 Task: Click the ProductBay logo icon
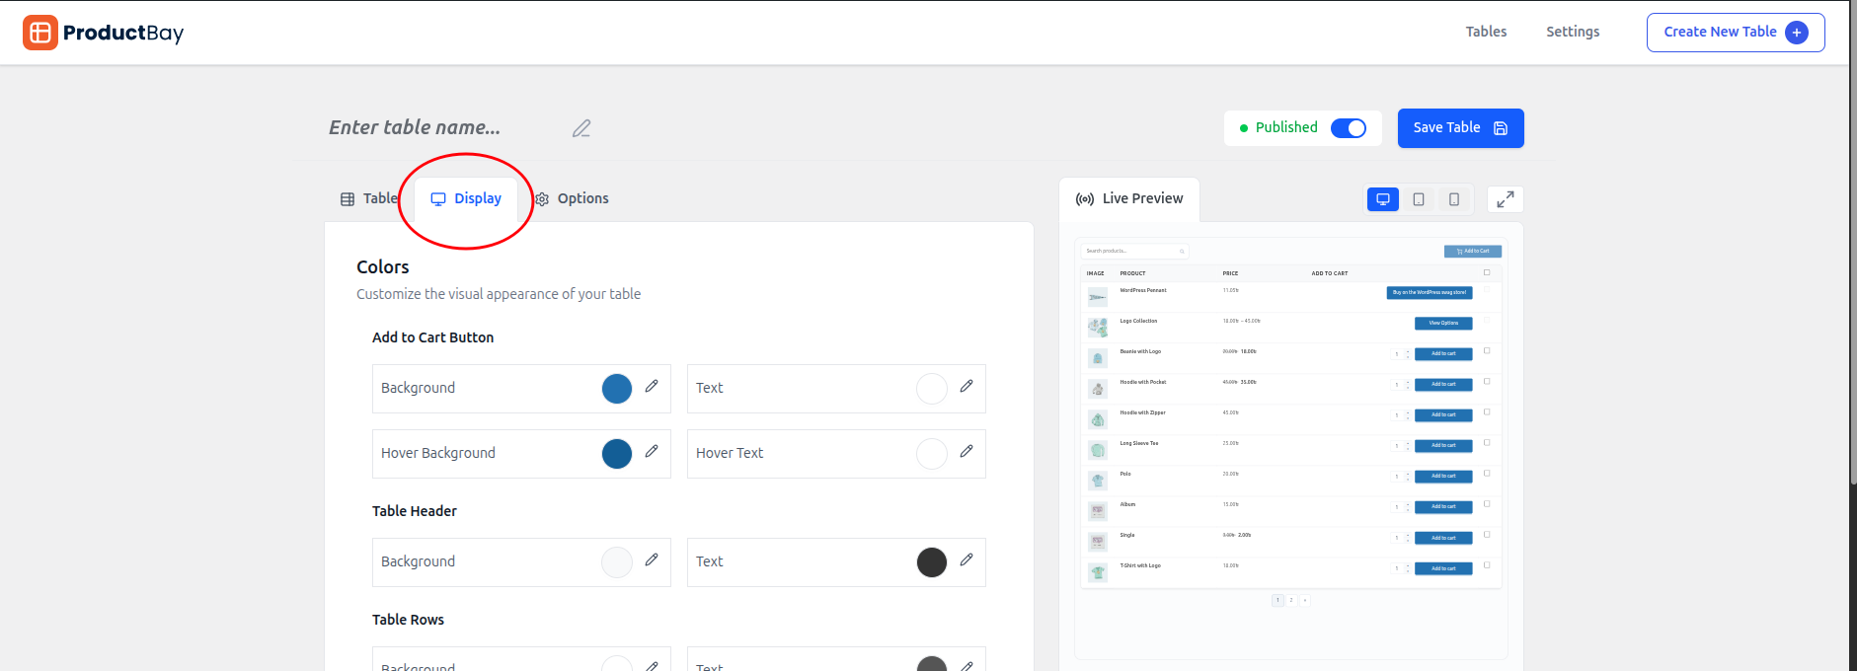40,33
